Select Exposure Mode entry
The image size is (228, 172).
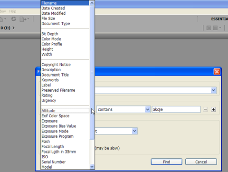[x=65, y=131]
